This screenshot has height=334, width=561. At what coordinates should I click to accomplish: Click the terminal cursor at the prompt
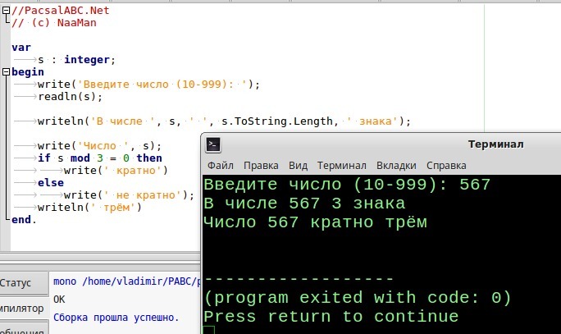point(208,330)
